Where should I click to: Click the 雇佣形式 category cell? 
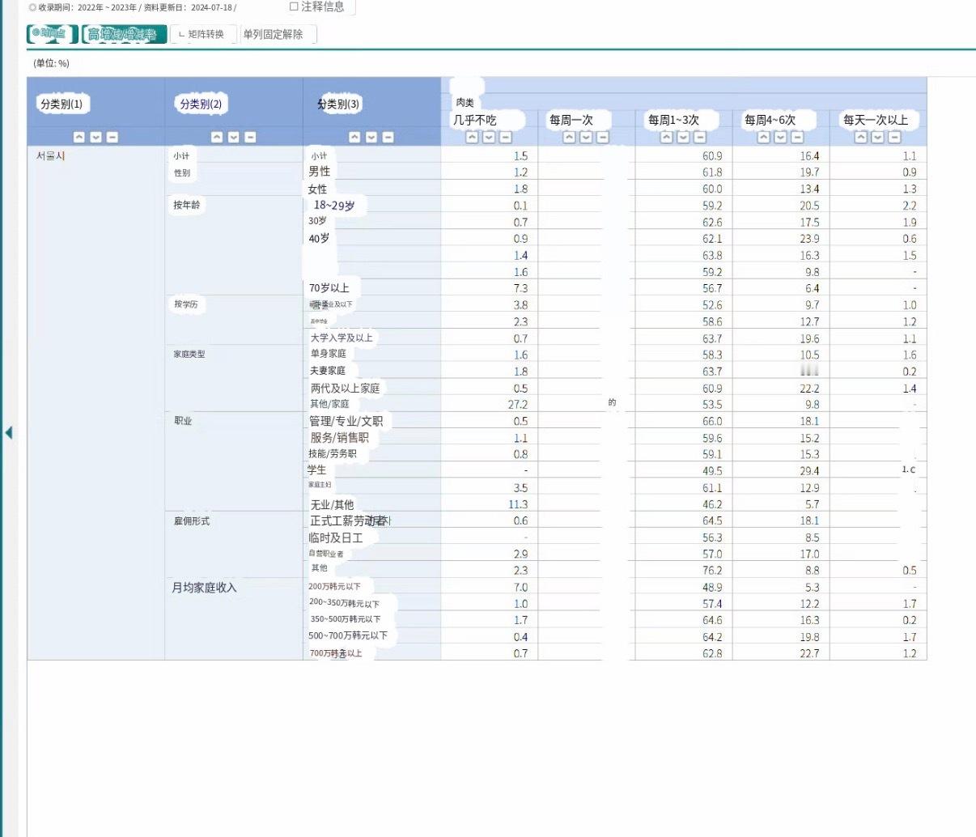192,520
